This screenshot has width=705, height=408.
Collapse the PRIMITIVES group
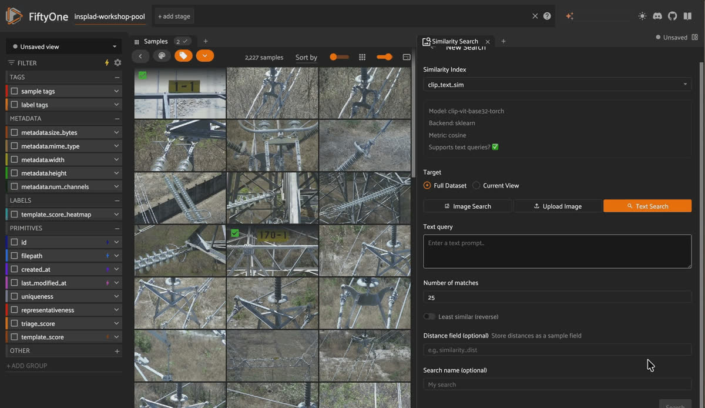point(117,228)
